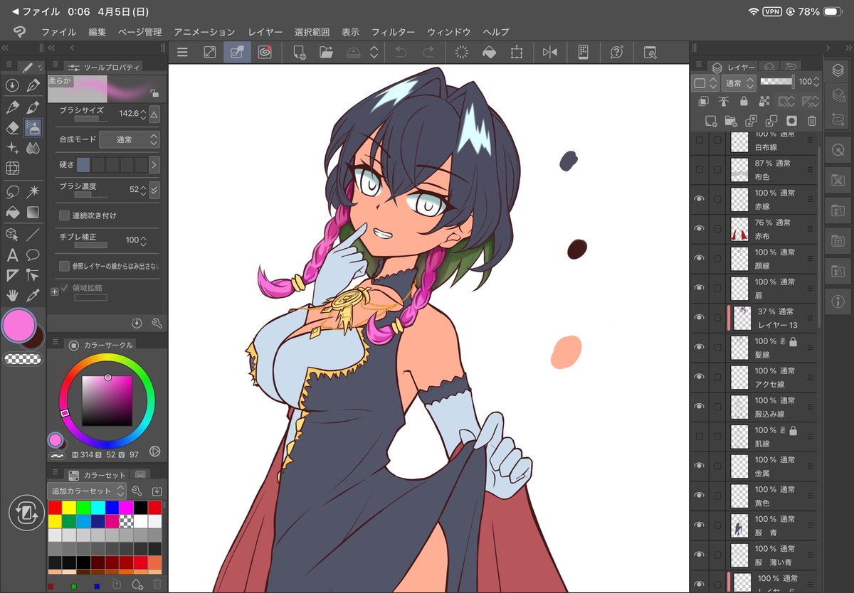Open brush density dynamics button

point(154,191)
